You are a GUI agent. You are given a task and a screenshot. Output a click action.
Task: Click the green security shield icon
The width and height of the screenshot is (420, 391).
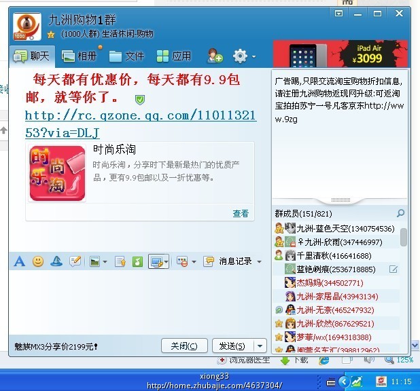click(140, 100)
